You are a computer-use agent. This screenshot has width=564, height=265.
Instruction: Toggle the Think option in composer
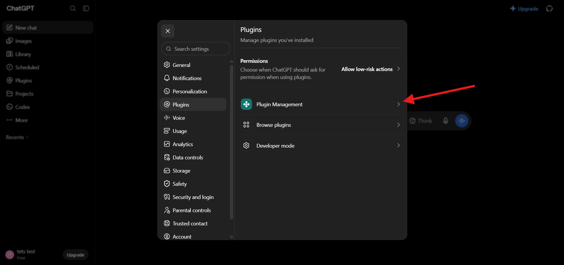point(421,121)
